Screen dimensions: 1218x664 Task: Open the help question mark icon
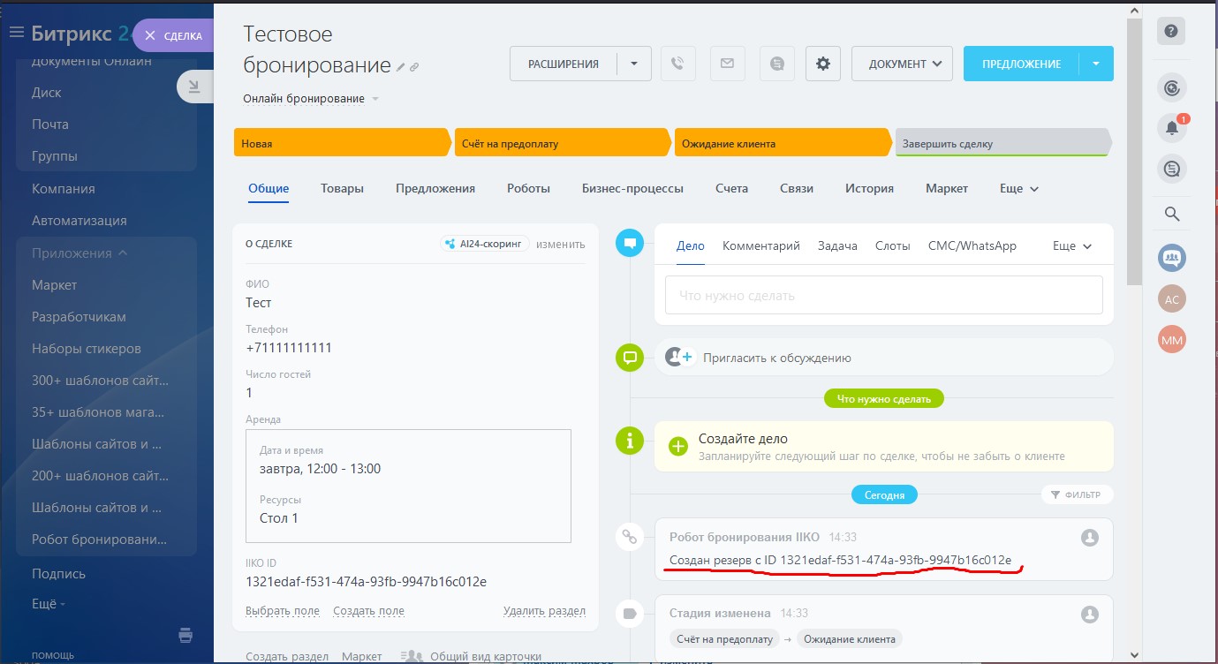pos(1171,32)
